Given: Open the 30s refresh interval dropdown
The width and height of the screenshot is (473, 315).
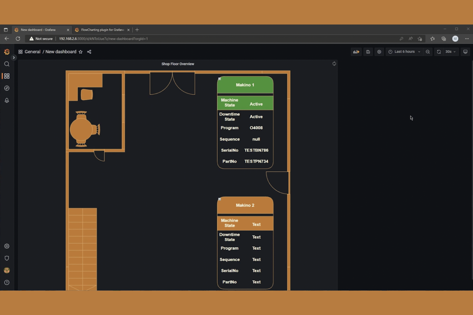Looking at the screenshot, I should click(x=449, y=51).
